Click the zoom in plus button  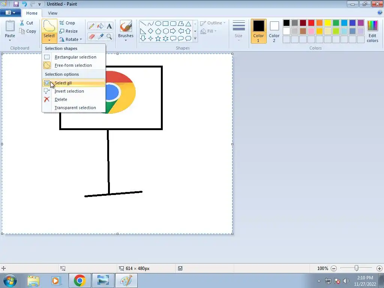point(379,268)
